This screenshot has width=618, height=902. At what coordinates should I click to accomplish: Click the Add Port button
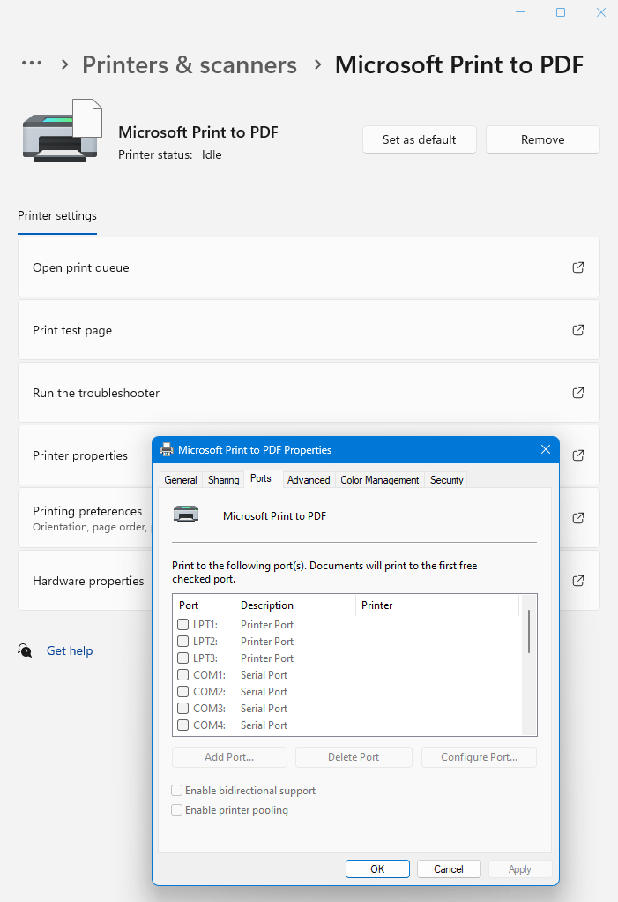click(x=229, y=757)
